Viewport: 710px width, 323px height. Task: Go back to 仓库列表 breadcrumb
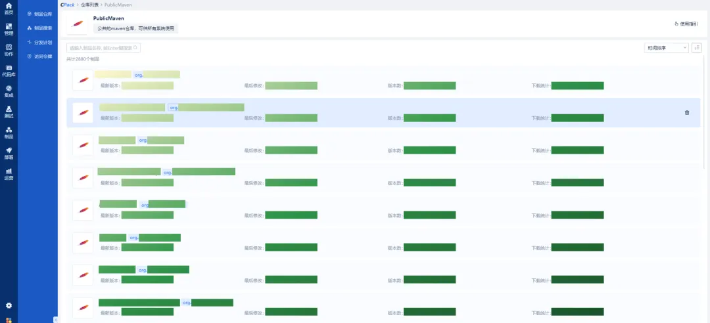point(89,5)
